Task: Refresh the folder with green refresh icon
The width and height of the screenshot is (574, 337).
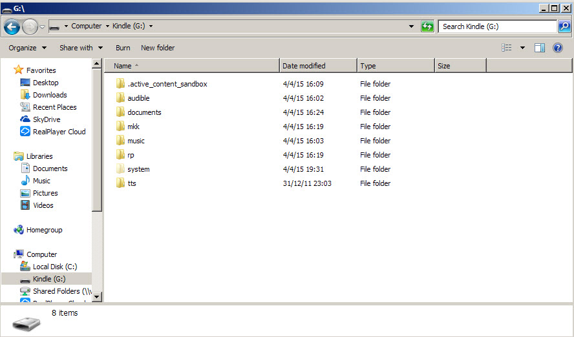Action: pyautogui.click(x=427, y=26)
